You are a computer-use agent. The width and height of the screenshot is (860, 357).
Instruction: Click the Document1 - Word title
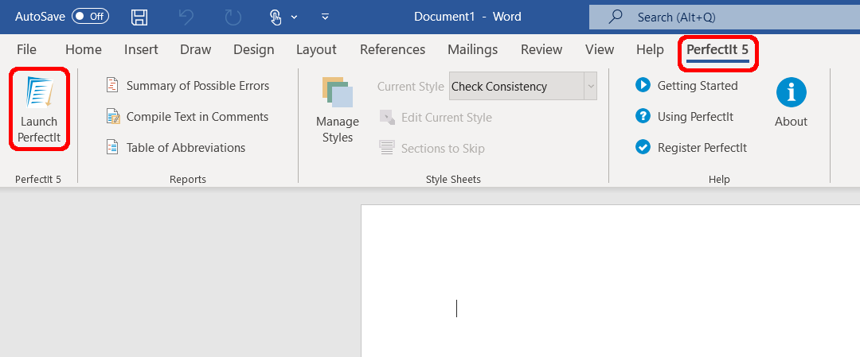[x=468, y=17]
